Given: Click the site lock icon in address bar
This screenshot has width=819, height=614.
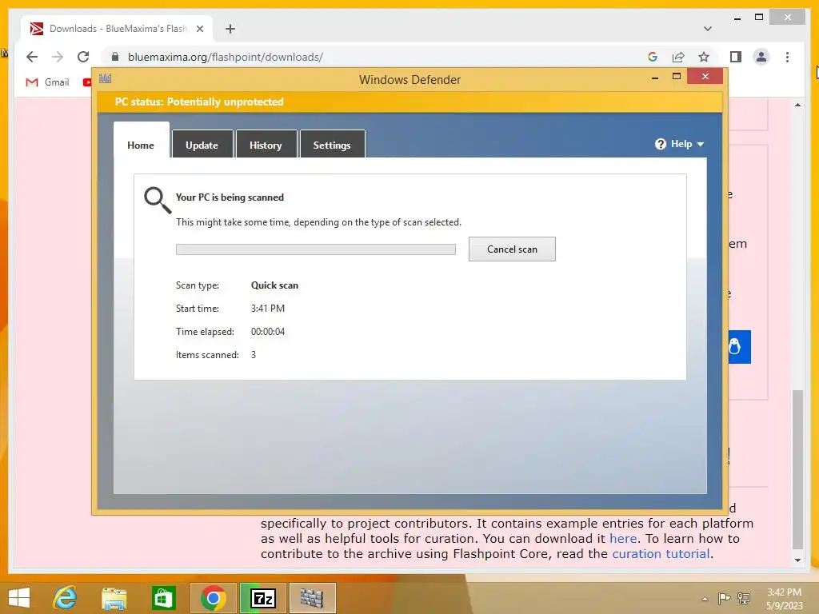Looking at the screenshot, I should pos(115,57).
